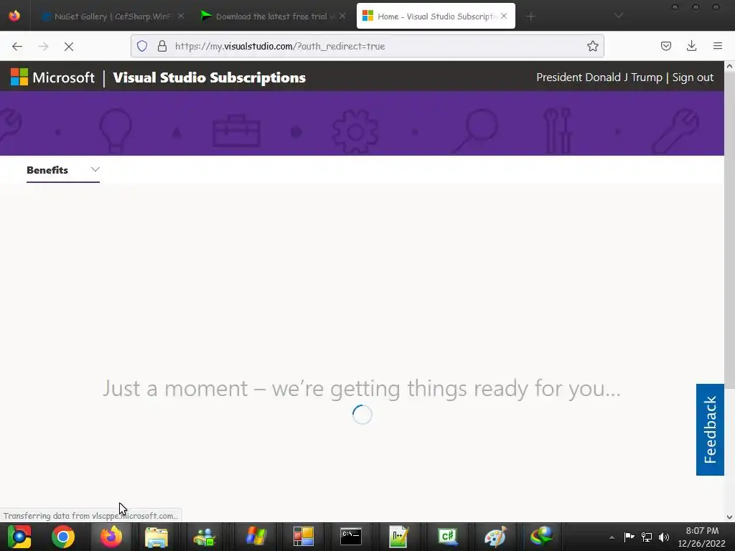Switch to Download the latest free trial tab
The image size is (735, 551).
click(274, 17)
